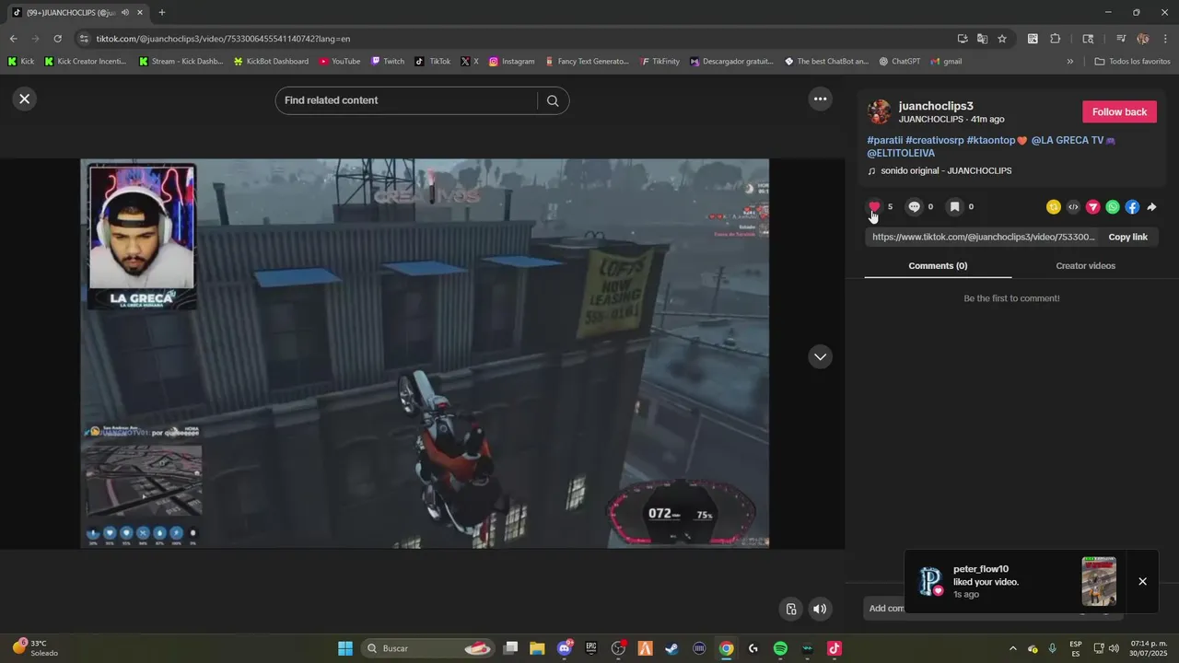Open the #creativosrp hashtag
The width and height of the screenshot is (1179, 663).
935,140
